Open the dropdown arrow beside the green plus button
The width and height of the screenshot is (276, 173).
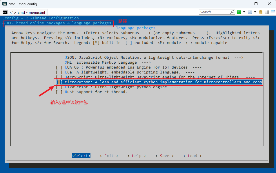[244, 12]
